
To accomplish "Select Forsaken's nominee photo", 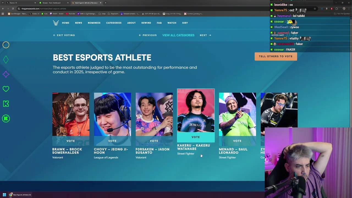I will pyautogui.click(x=154, y=114).
